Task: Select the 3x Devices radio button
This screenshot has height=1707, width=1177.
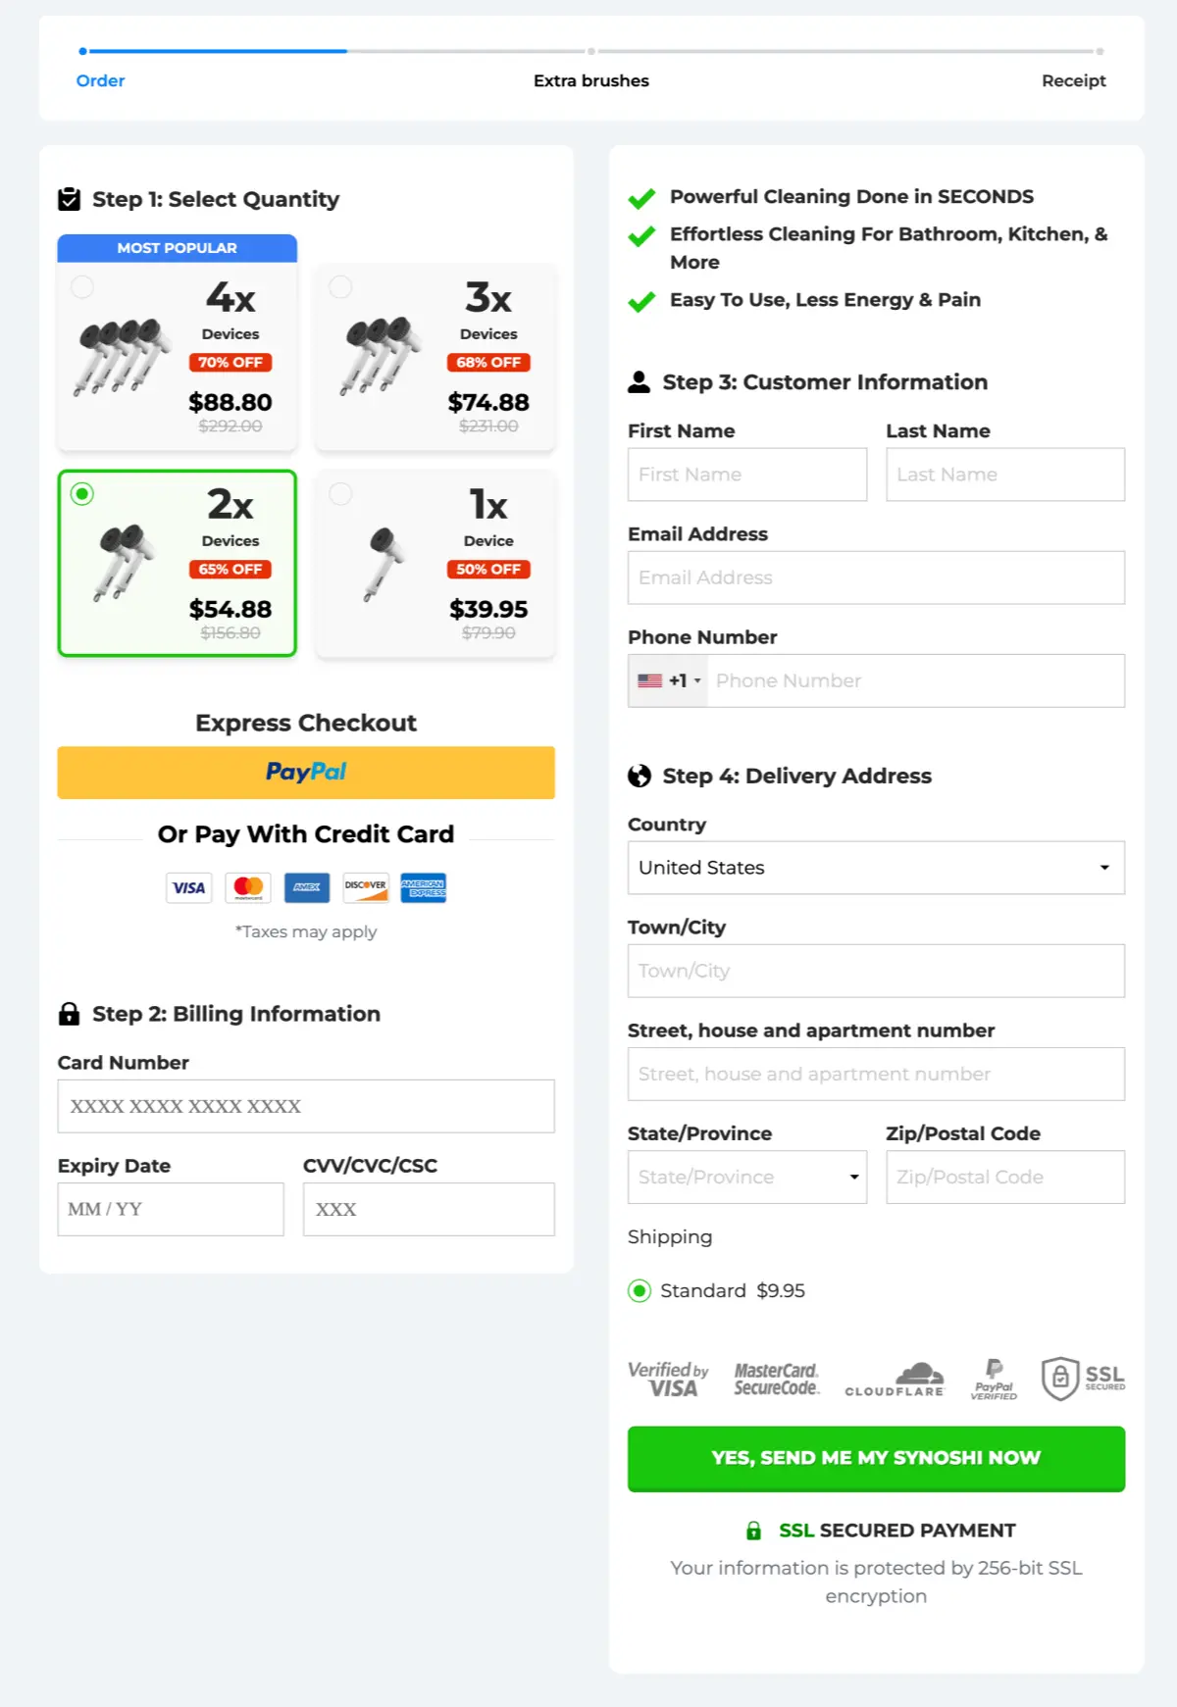Action: 340,287
